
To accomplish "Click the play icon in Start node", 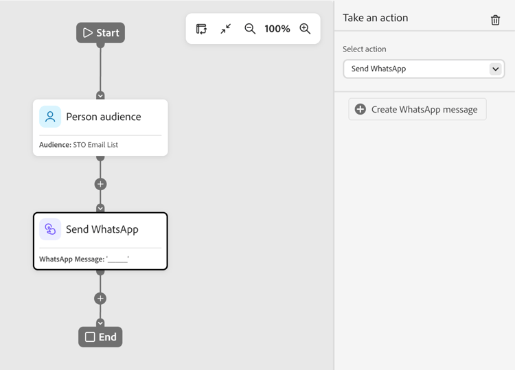I will [x=88, y=33].
